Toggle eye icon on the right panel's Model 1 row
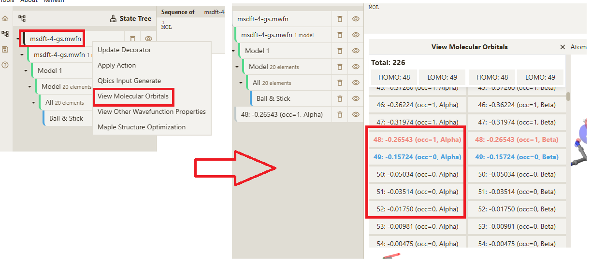 click(x=356, y=51)
